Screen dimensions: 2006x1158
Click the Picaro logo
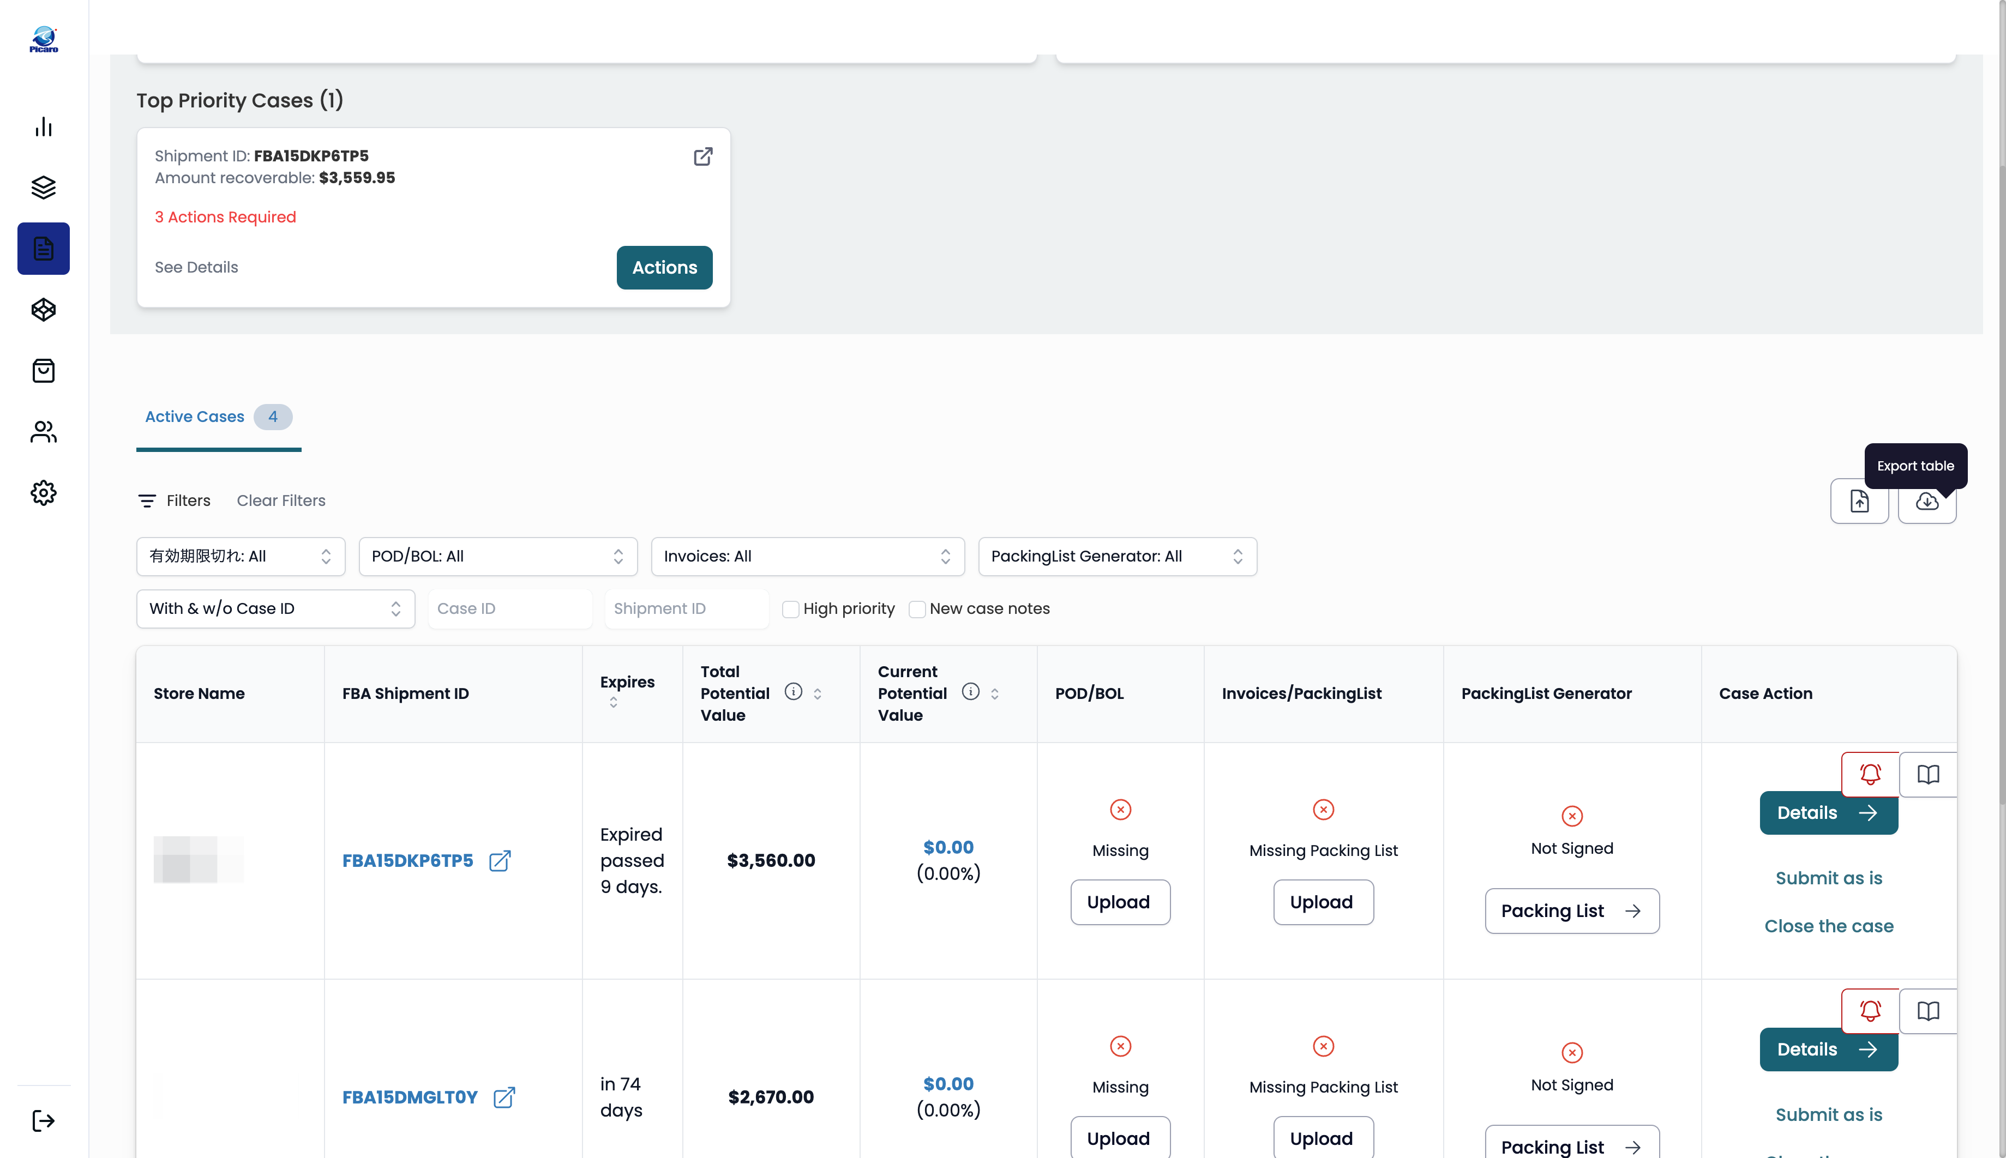44,39
